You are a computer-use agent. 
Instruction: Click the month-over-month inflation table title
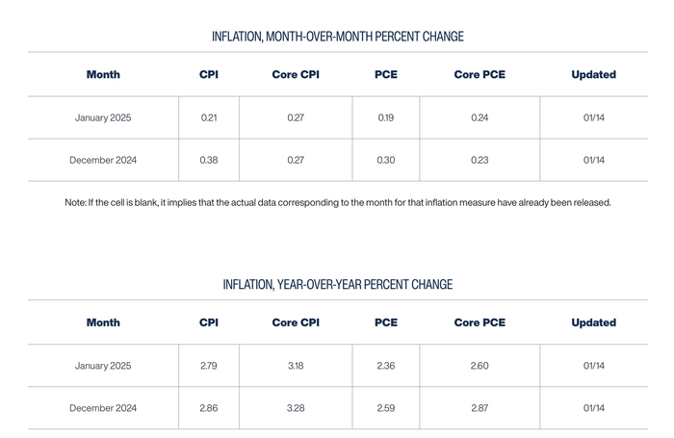click(x=337, y=37)
